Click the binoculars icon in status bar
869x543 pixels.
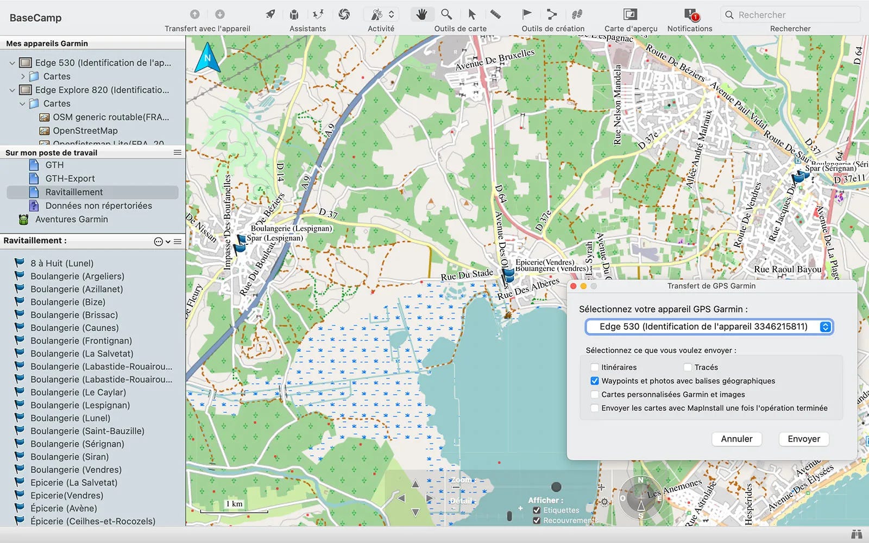point(857,534)
